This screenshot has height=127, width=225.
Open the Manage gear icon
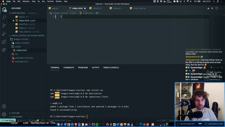click(x=4, y=114)
